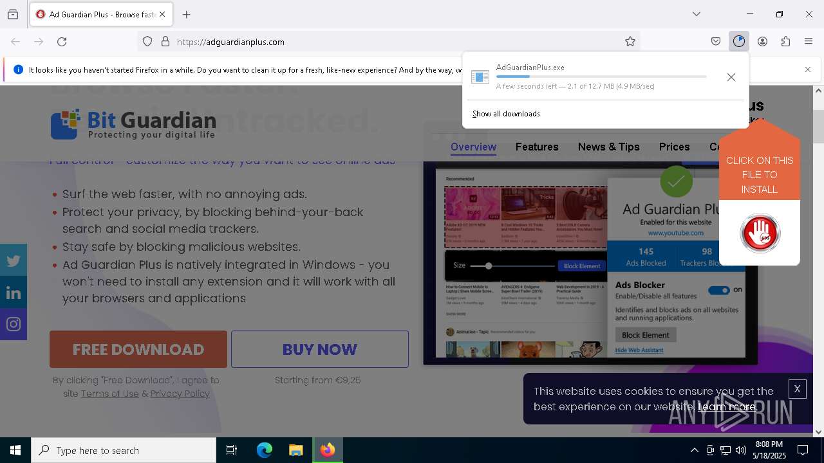Open the taskbar clock showing 8:08 PM
824x463 pixels.
pos(769,450)
